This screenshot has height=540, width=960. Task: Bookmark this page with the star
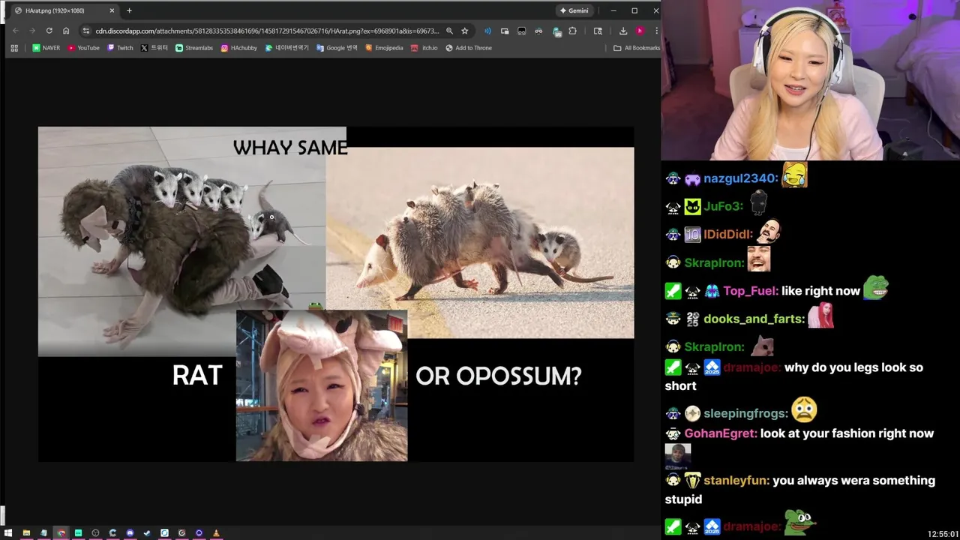click(464, 31)
